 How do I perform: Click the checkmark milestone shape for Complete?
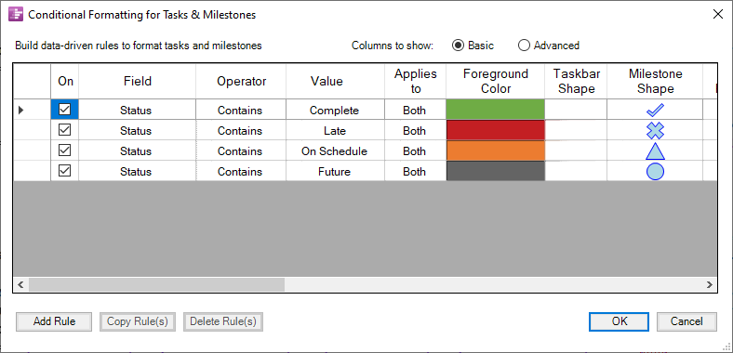pos(655,111)
